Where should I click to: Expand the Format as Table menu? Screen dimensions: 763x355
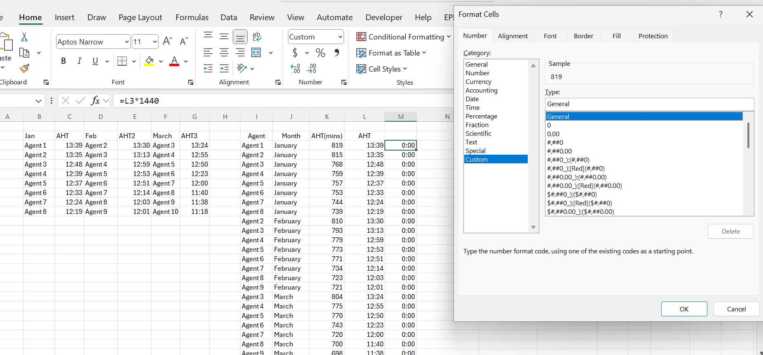coord(391,53)
